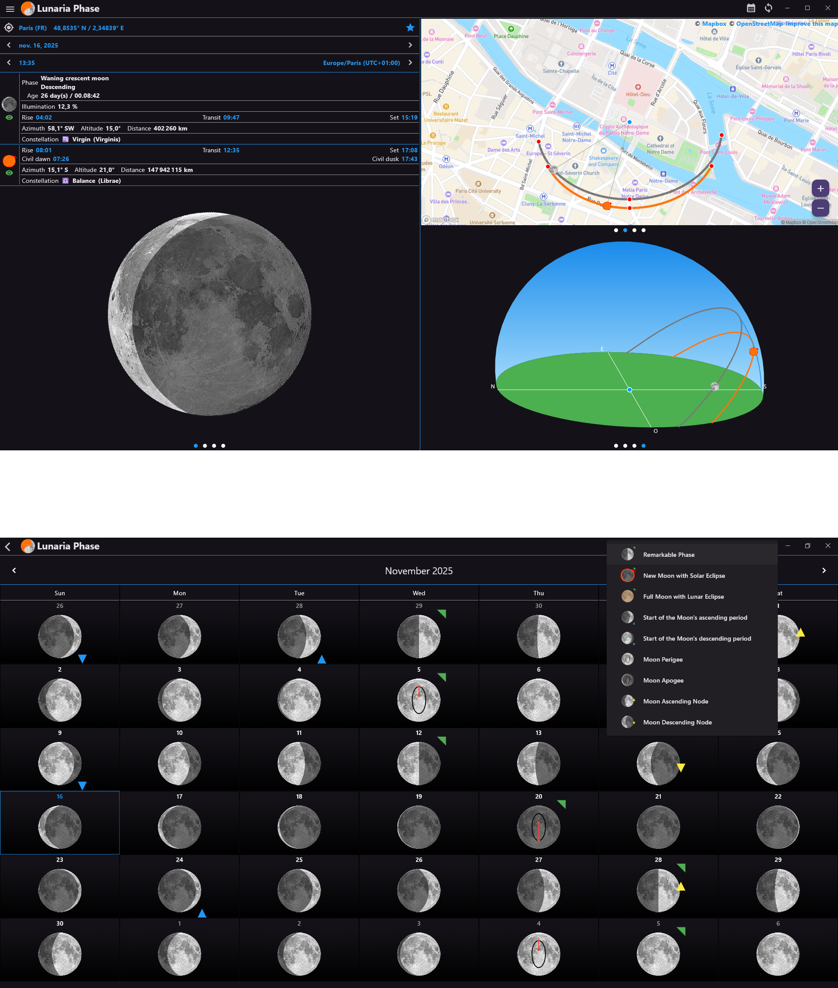Select the New Moon with Solar Eclipse entry
The image size is (838, 988).
tap(684, 575)
